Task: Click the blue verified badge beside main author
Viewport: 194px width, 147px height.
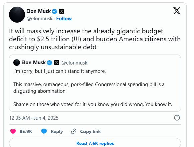Action: click(54, 12)
